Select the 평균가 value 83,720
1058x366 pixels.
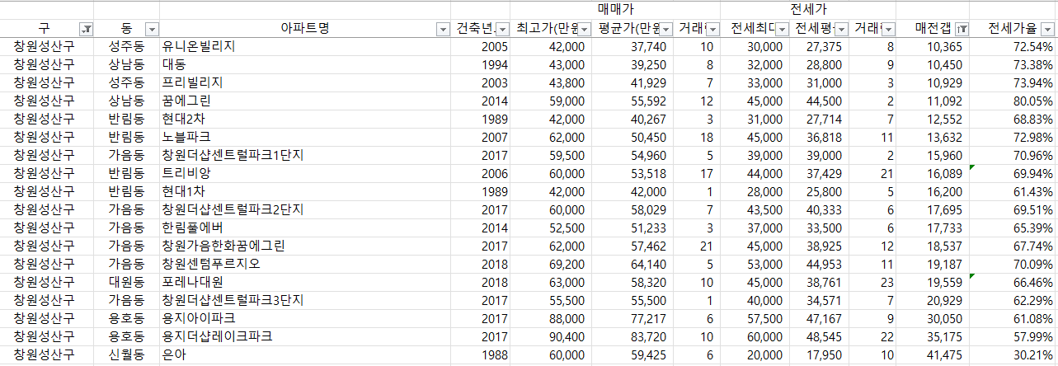pos(633,335)
